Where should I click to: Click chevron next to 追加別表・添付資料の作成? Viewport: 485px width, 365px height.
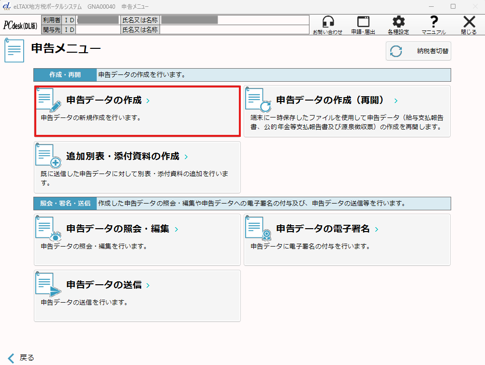(186, 157)
